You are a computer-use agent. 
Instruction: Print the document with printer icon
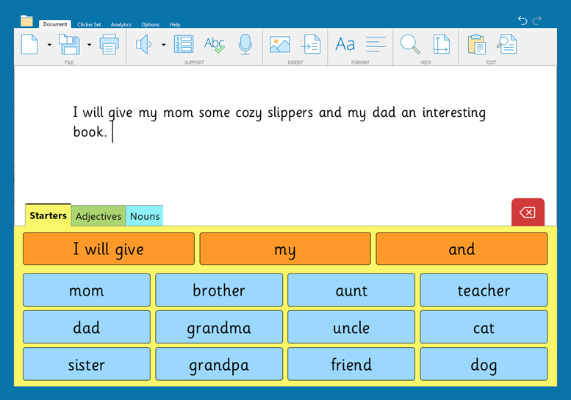click(x=109, y=44)
